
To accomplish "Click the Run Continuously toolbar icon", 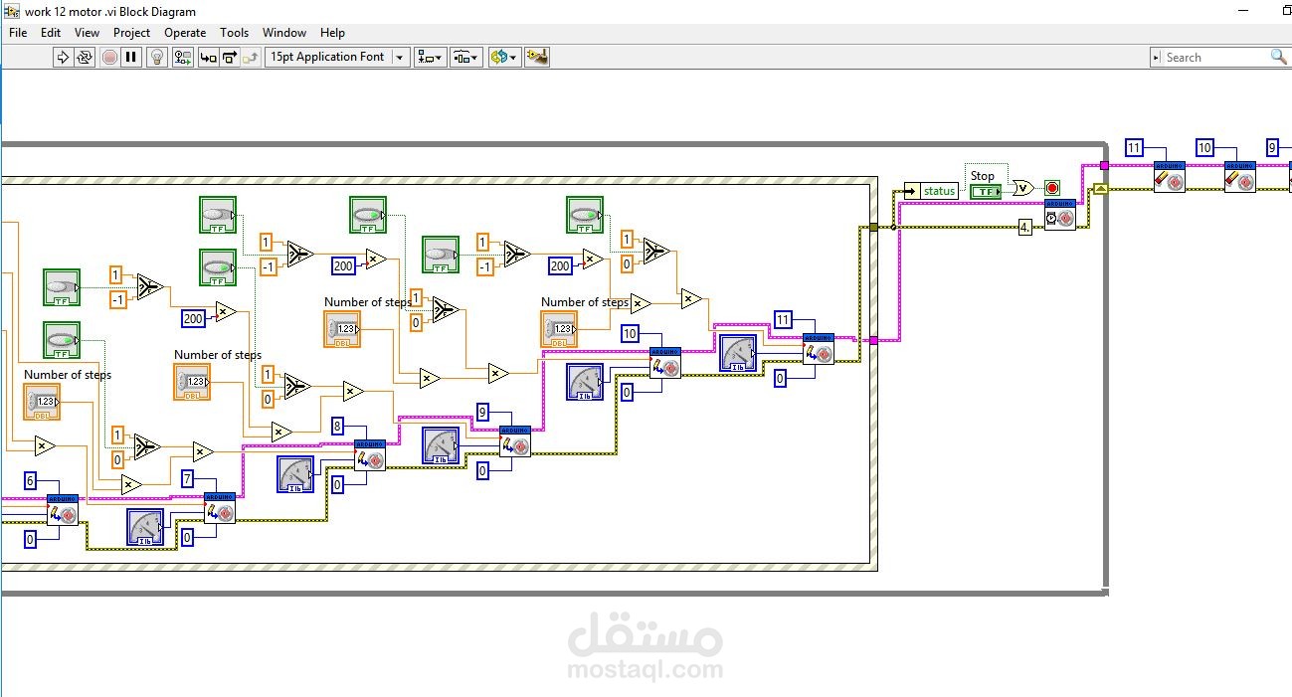I will (85, 58).
